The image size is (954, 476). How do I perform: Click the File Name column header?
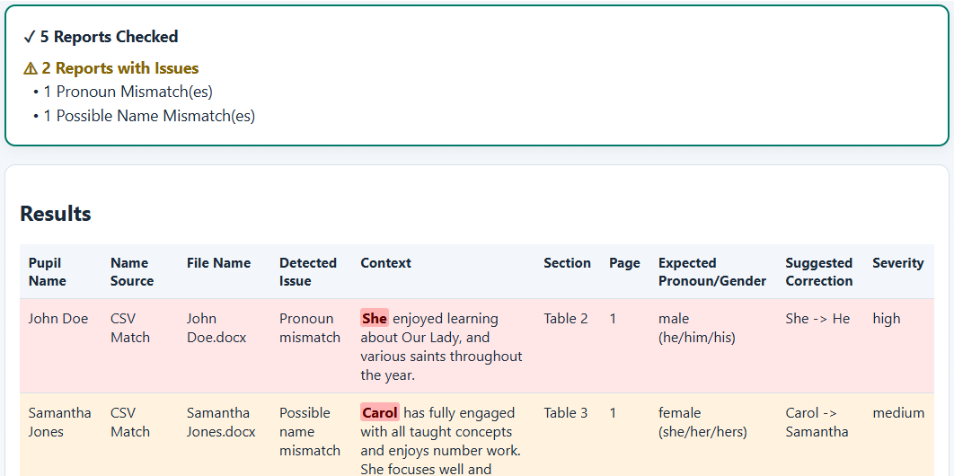218,263
